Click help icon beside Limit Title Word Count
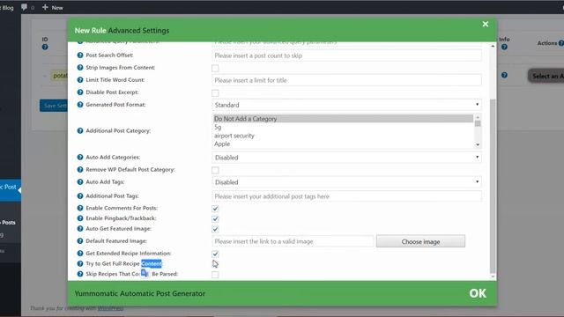Viewport: 564px width, 317px height. pos(80,80)
